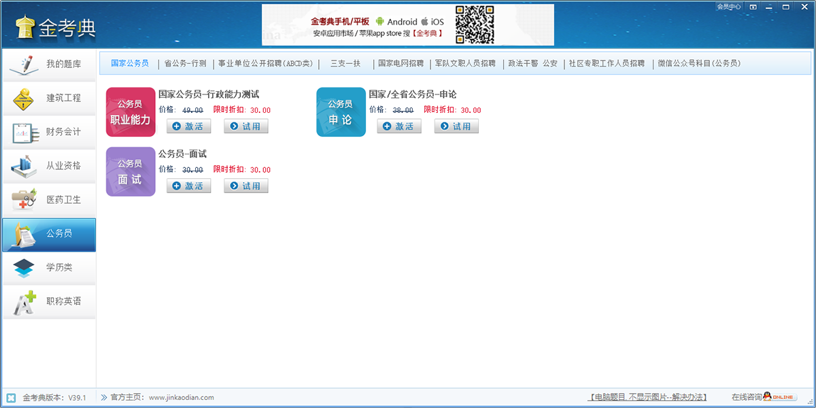
Task: Open the 微信公众号科目(公务员) tab
Action: pyautogui.click(x=699, y=64)
